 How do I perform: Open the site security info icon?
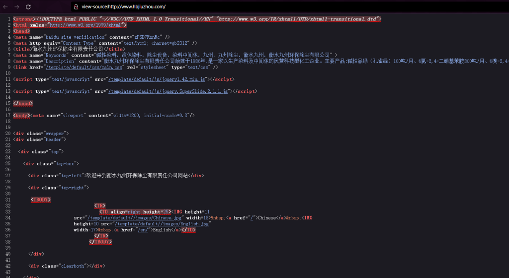coord(75,7)
